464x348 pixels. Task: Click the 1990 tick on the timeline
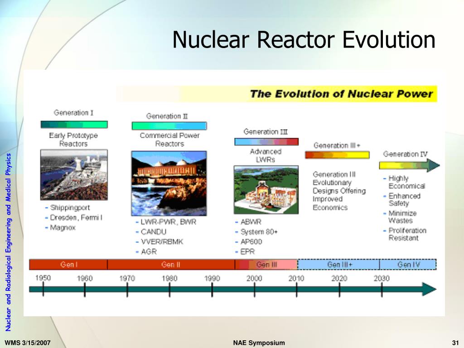pos(212,289)
